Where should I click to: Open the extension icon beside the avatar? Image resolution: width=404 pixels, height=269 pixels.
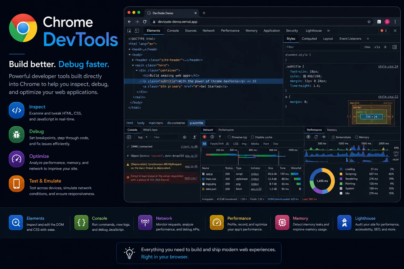point(379,22)
